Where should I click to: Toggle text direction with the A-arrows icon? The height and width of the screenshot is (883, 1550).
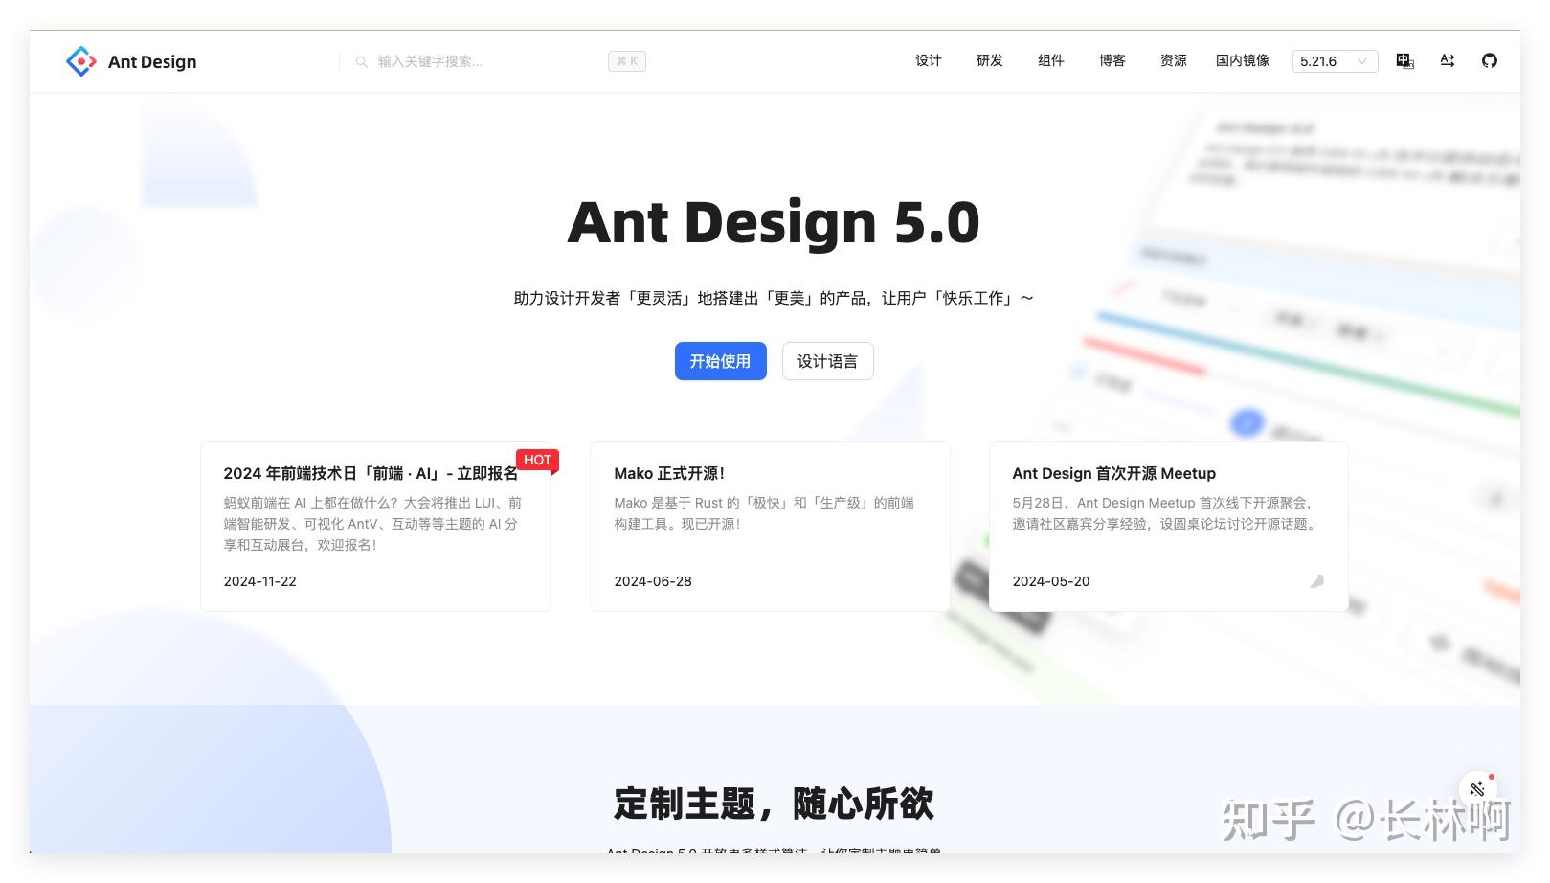(x=1447, y=60)
